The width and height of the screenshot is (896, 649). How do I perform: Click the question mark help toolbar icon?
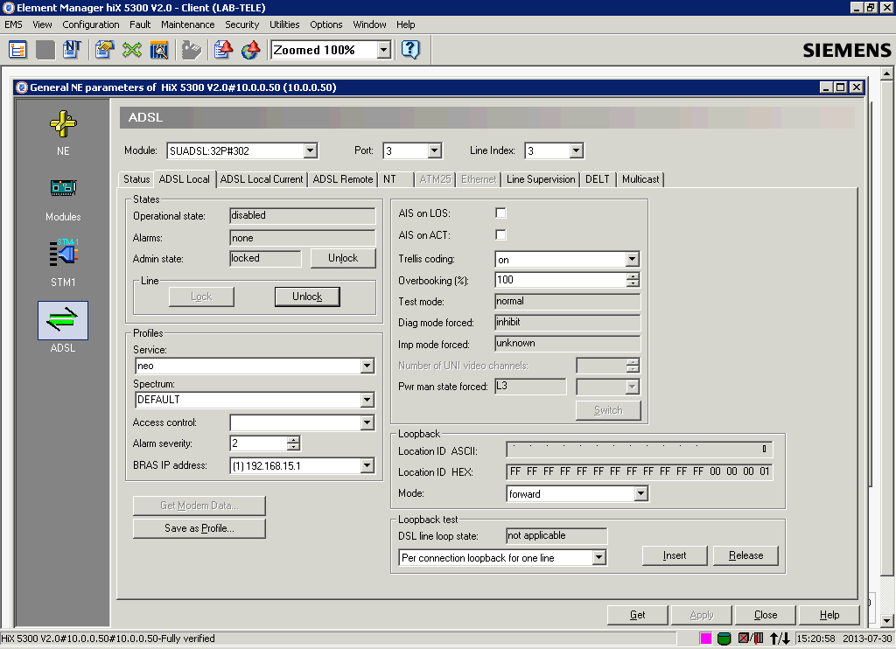click(x=410, y=50)
